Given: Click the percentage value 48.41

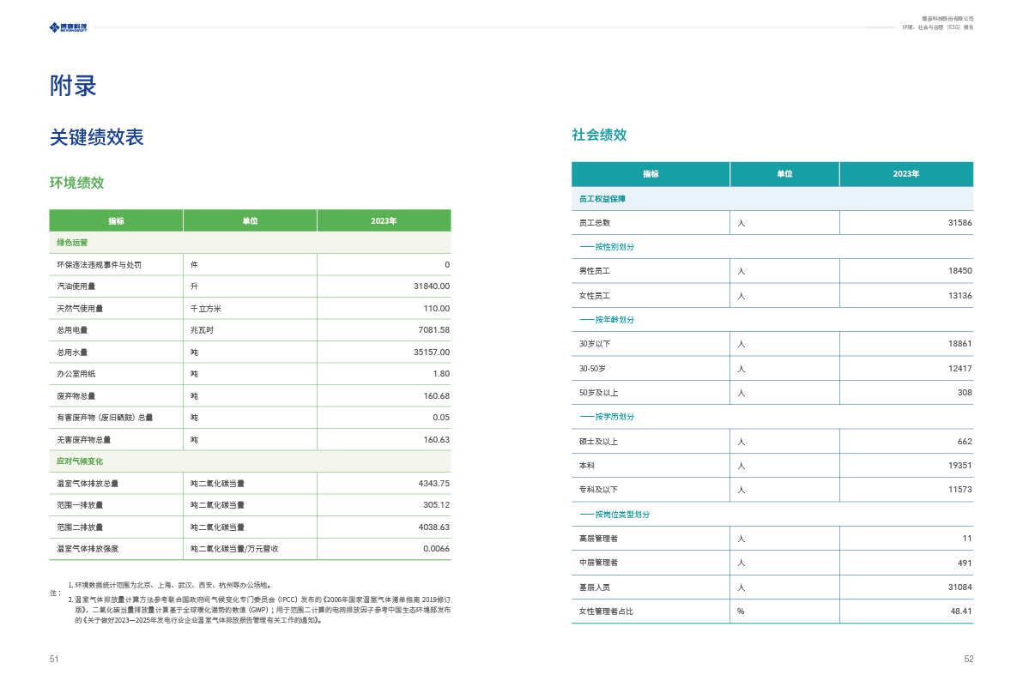Looking at the screenshot, I should (x=961, y=612).
